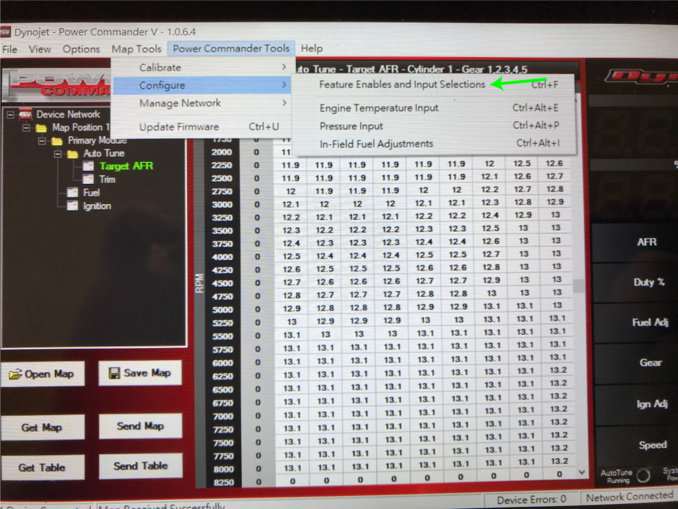Open the Help menu
678x509 pixels.
[311, 49]
